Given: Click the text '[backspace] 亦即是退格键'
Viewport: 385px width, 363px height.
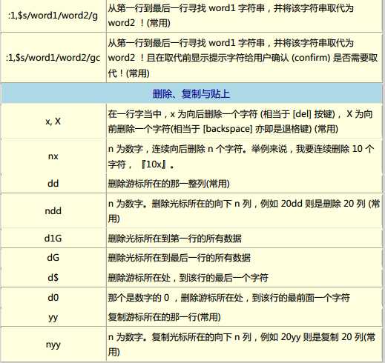Looking at the screenshot, I should click(x=257, y=129).
